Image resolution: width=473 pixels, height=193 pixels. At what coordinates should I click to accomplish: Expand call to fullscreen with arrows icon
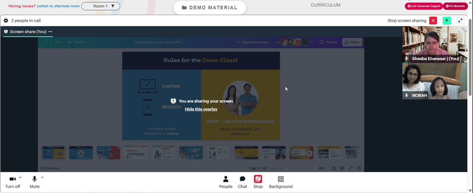pos(460,21)
